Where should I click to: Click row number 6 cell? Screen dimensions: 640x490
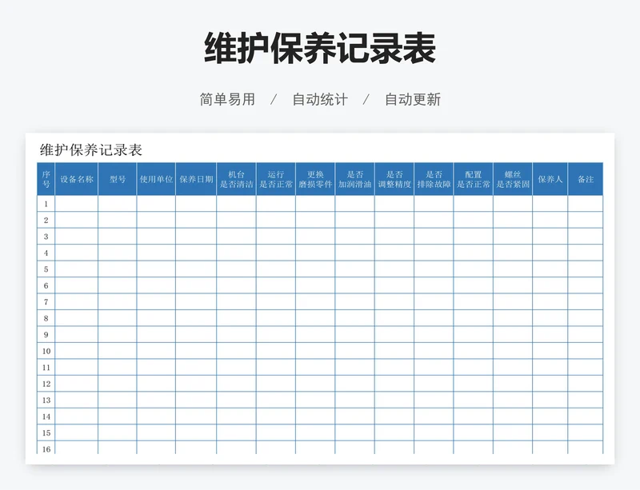pos(46,285)
